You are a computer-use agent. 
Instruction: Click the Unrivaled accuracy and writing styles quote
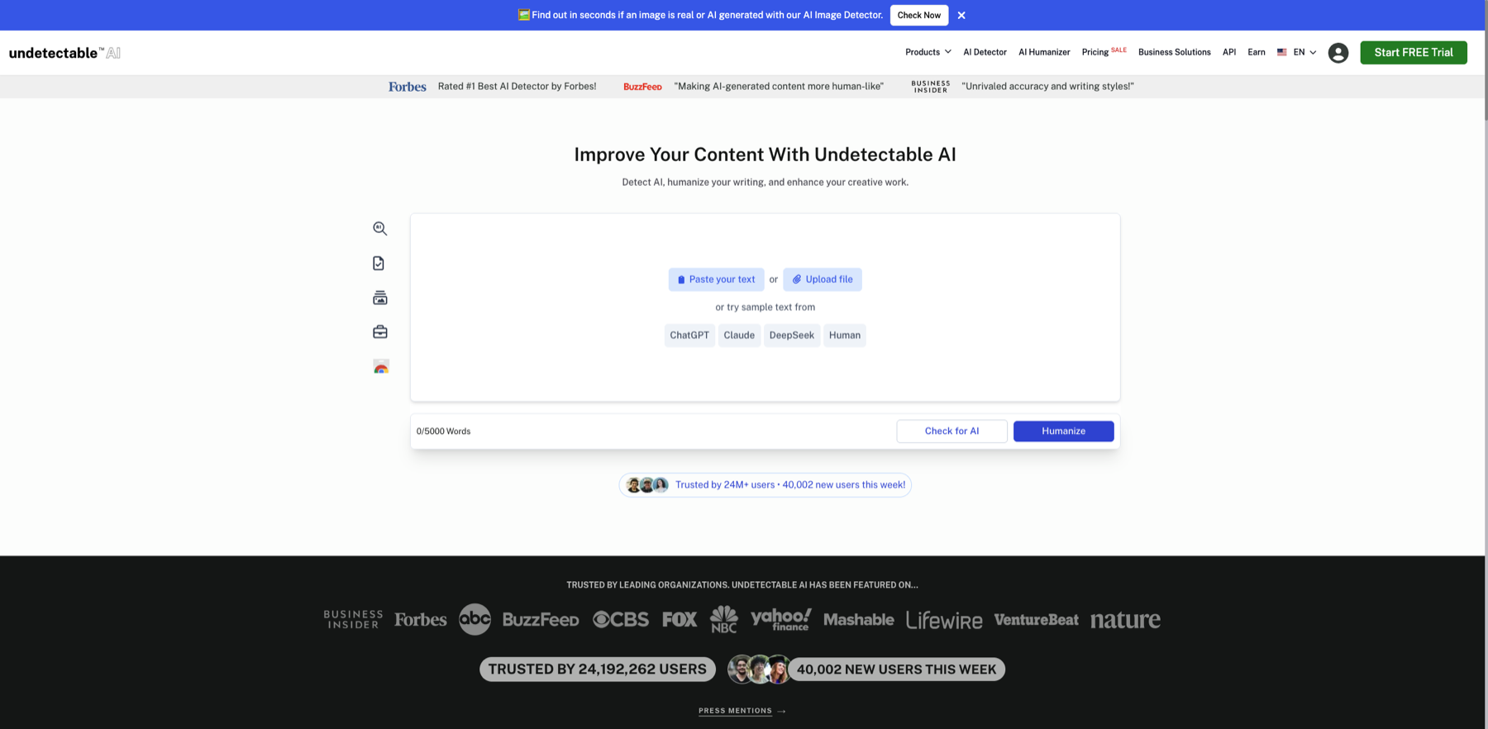click(x=1047, y=86)
